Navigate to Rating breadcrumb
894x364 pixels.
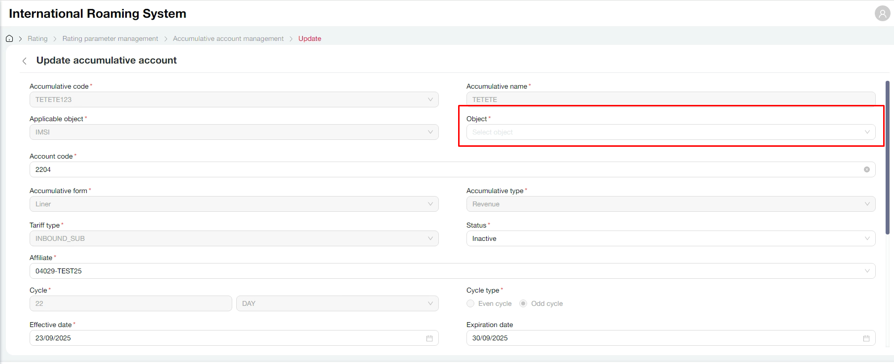pos(37,38)
